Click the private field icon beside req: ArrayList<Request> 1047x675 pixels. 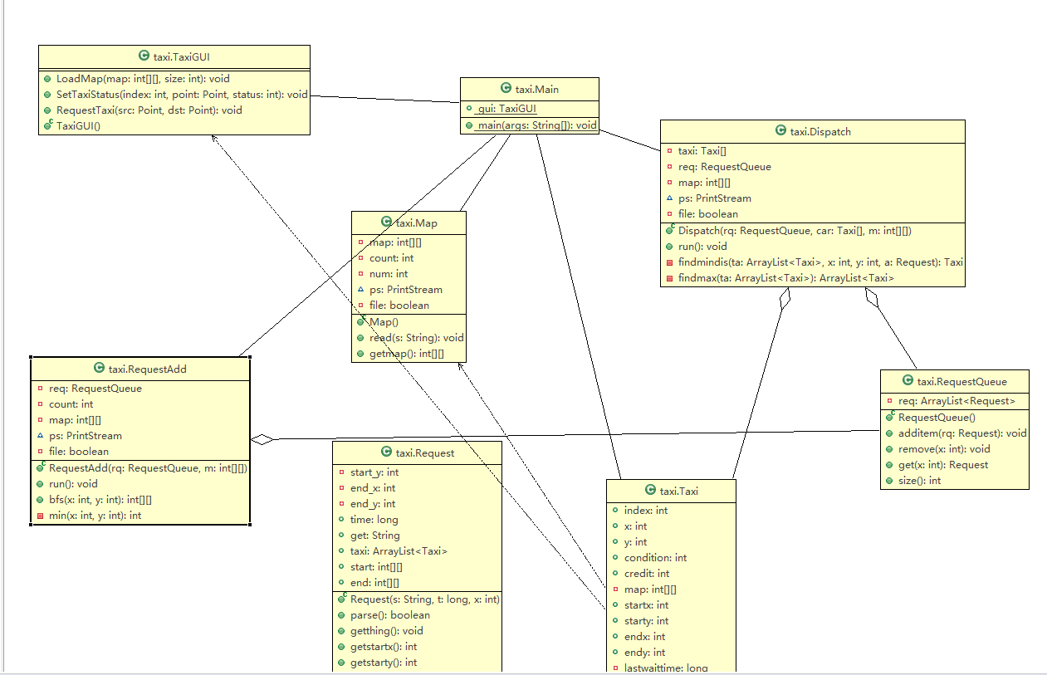[890, 402]
